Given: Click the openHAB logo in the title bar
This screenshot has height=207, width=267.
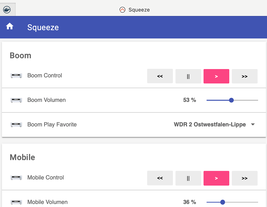Looking at the screenshot, I should 122,10.
